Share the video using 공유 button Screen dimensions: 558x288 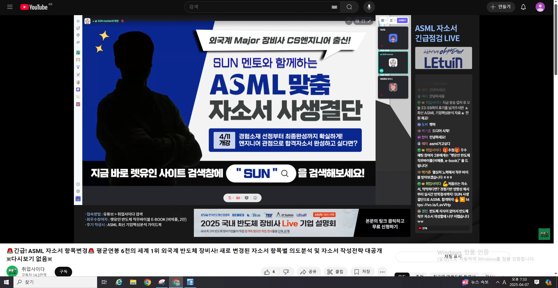(x=309, y=272)
